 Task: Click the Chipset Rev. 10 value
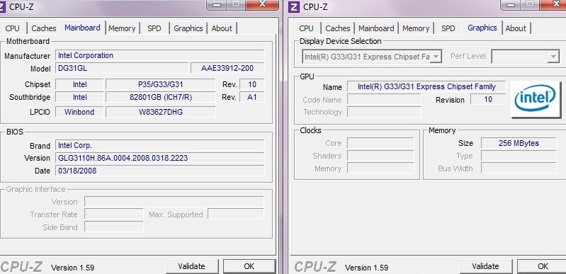[252, 84]
